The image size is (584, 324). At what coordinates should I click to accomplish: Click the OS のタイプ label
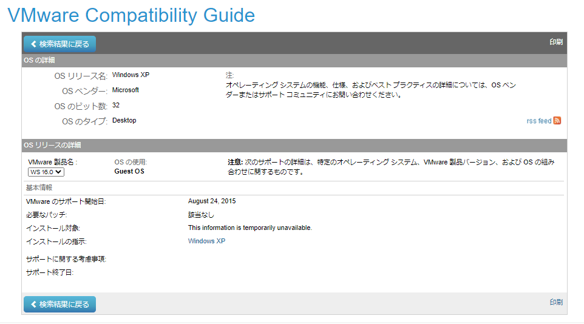tap(85, 122)
